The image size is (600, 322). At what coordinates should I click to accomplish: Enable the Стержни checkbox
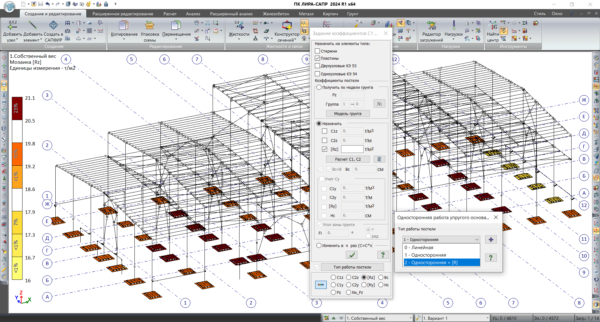pos(317,51)
